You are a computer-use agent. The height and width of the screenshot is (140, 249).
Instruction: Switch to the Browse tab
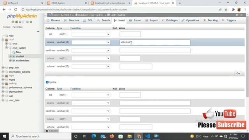tap(53, 20)
